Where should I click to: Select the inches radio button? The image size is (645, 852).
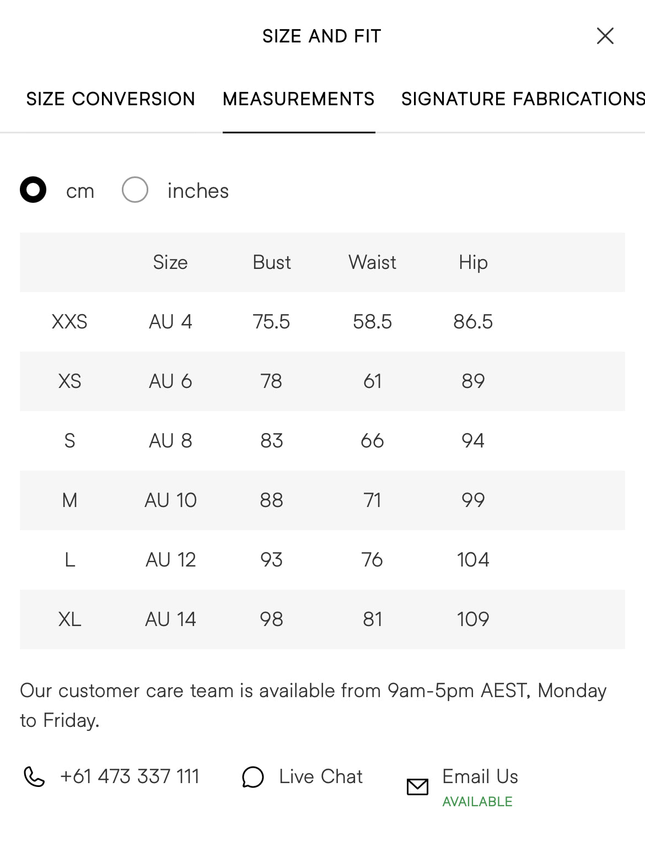pyautogui.click(x=135, y=190)
